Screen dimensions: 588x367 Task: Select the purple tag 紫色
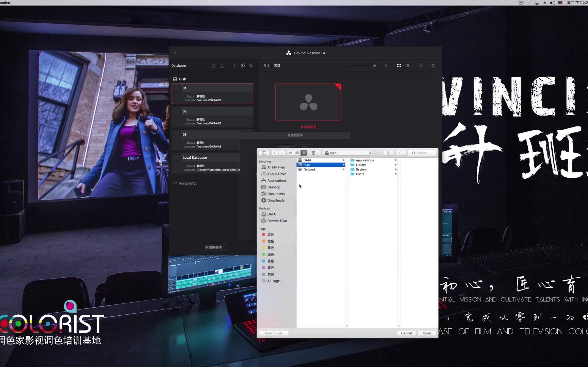click(268, 267)
